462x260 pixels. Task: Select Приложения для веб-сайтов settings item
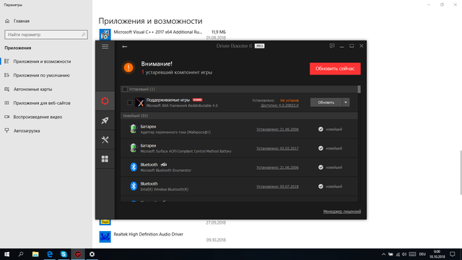coord(46,103)
